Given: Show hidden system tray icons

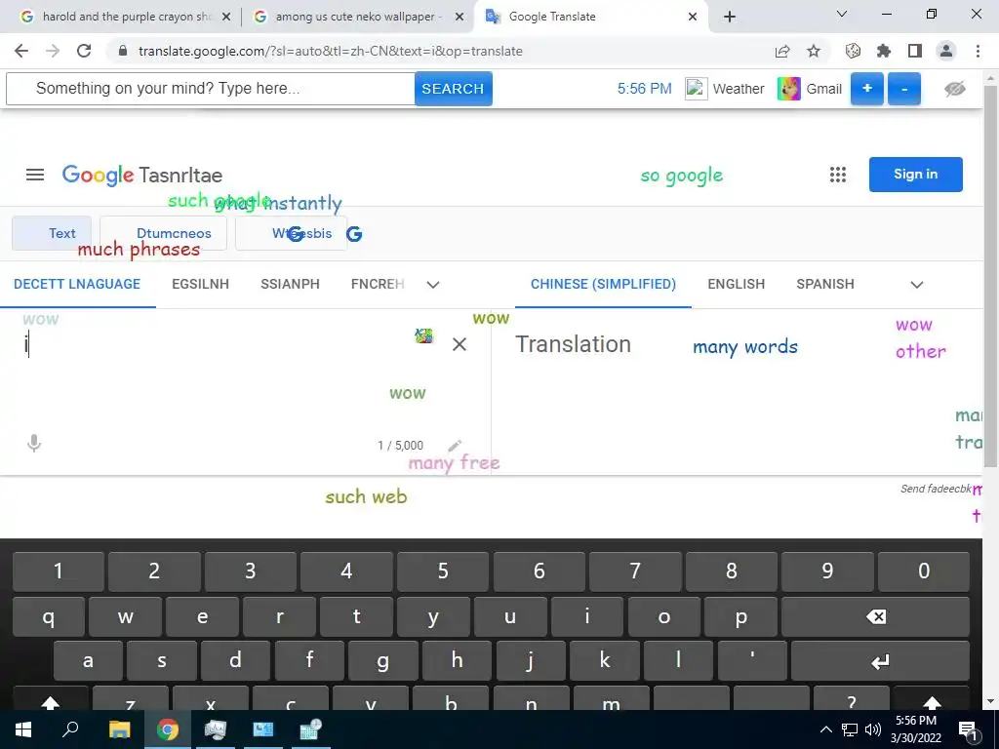Looking at the screenshot, I should pos(825,729).
